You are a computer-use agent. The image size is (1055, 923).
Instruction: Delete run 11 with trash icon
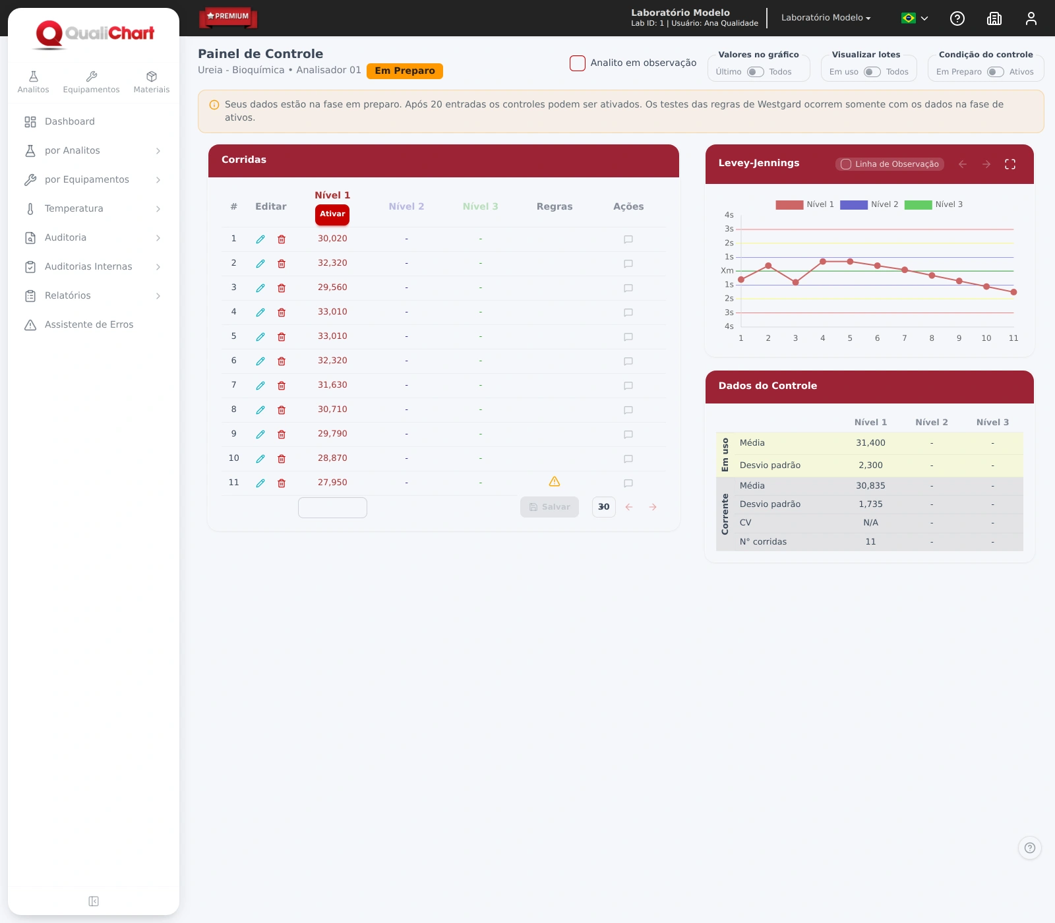(x=282, y=483)
